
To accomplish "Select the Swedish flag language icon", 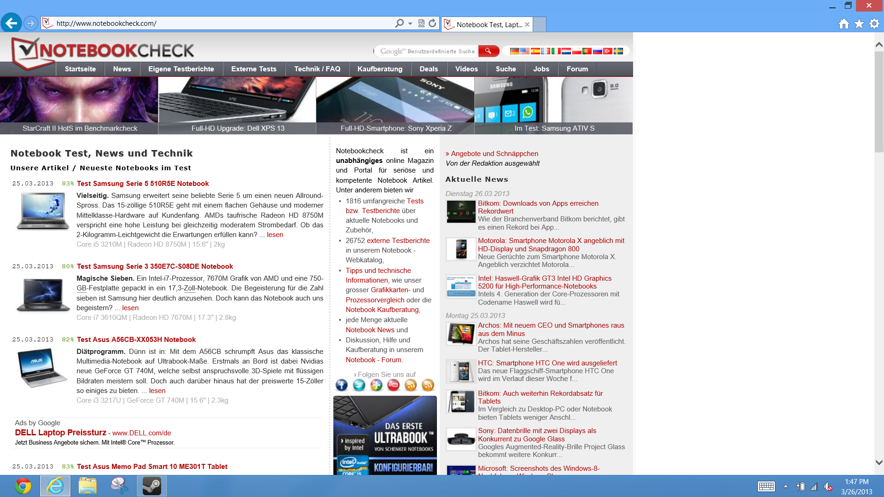I will (618, 51).
